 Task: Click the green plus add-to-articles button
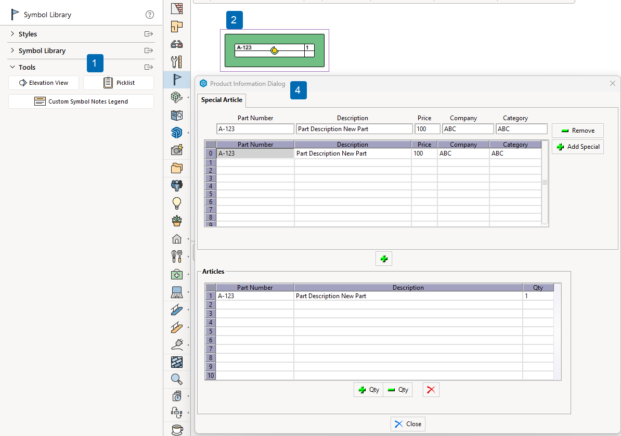(x=384, y=259)
